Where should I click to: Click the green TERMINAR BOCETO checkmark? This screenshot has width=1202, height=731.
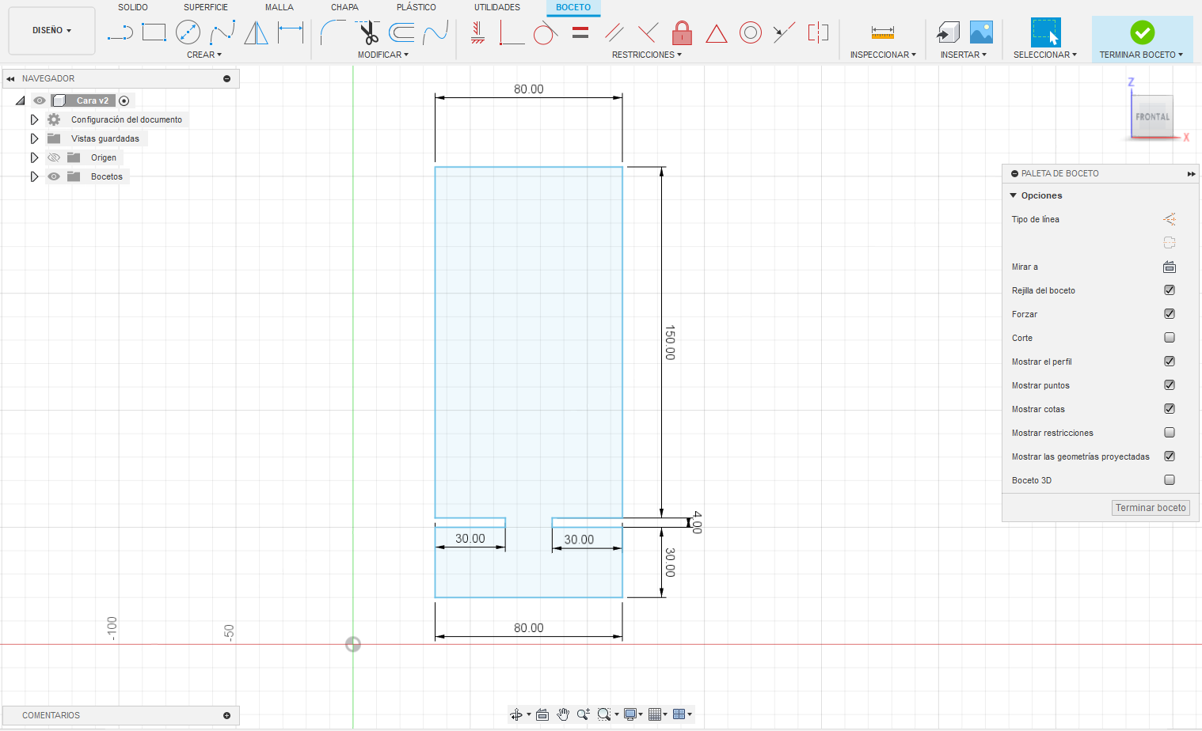(1142, 32)
